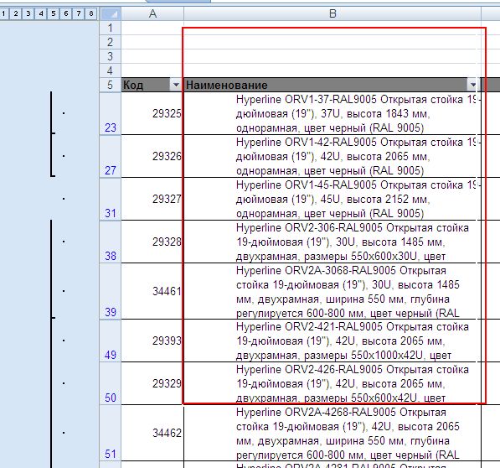Select the Hyperline ORV1-45-RAL9005 name cell
This screenshot has height=468, width=500.
coord(332,199)
